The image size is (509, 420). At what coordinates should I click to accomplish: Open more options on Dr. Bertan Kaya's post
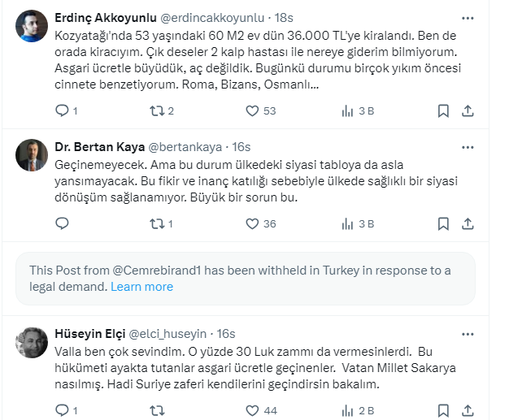coord(468,147)
